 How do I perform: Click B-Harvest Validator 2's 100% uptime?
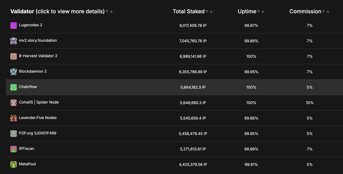[251, 56]
